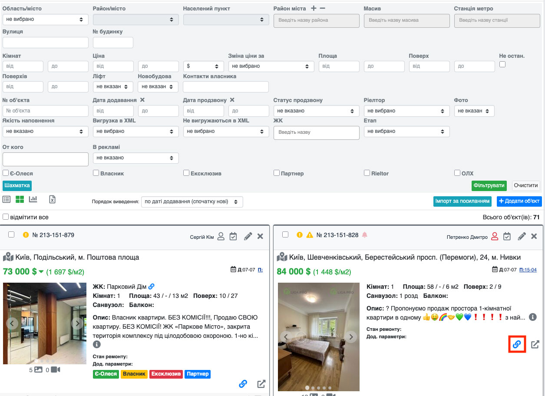Click calendar task icon on listing 213-151-828
Viewport: 545px width, 396px height.
(507, 237)
